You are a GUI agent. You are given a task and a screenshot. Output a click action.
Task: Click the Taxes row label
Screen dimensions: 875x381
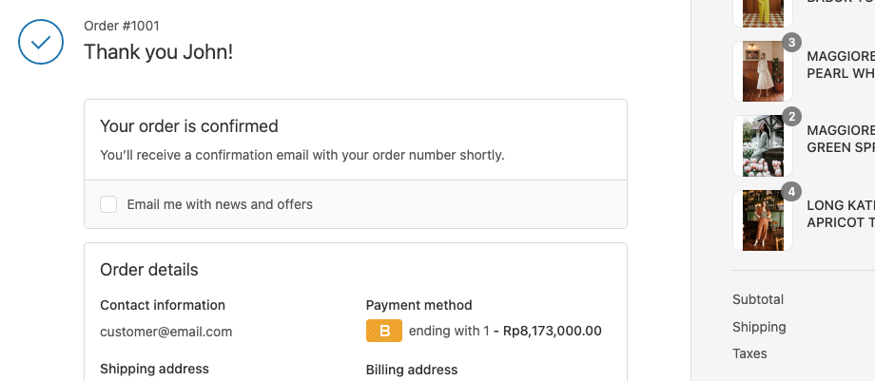click(749, 353)
